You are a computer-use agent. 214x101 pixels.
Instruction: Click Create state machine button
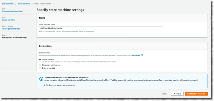196,94
